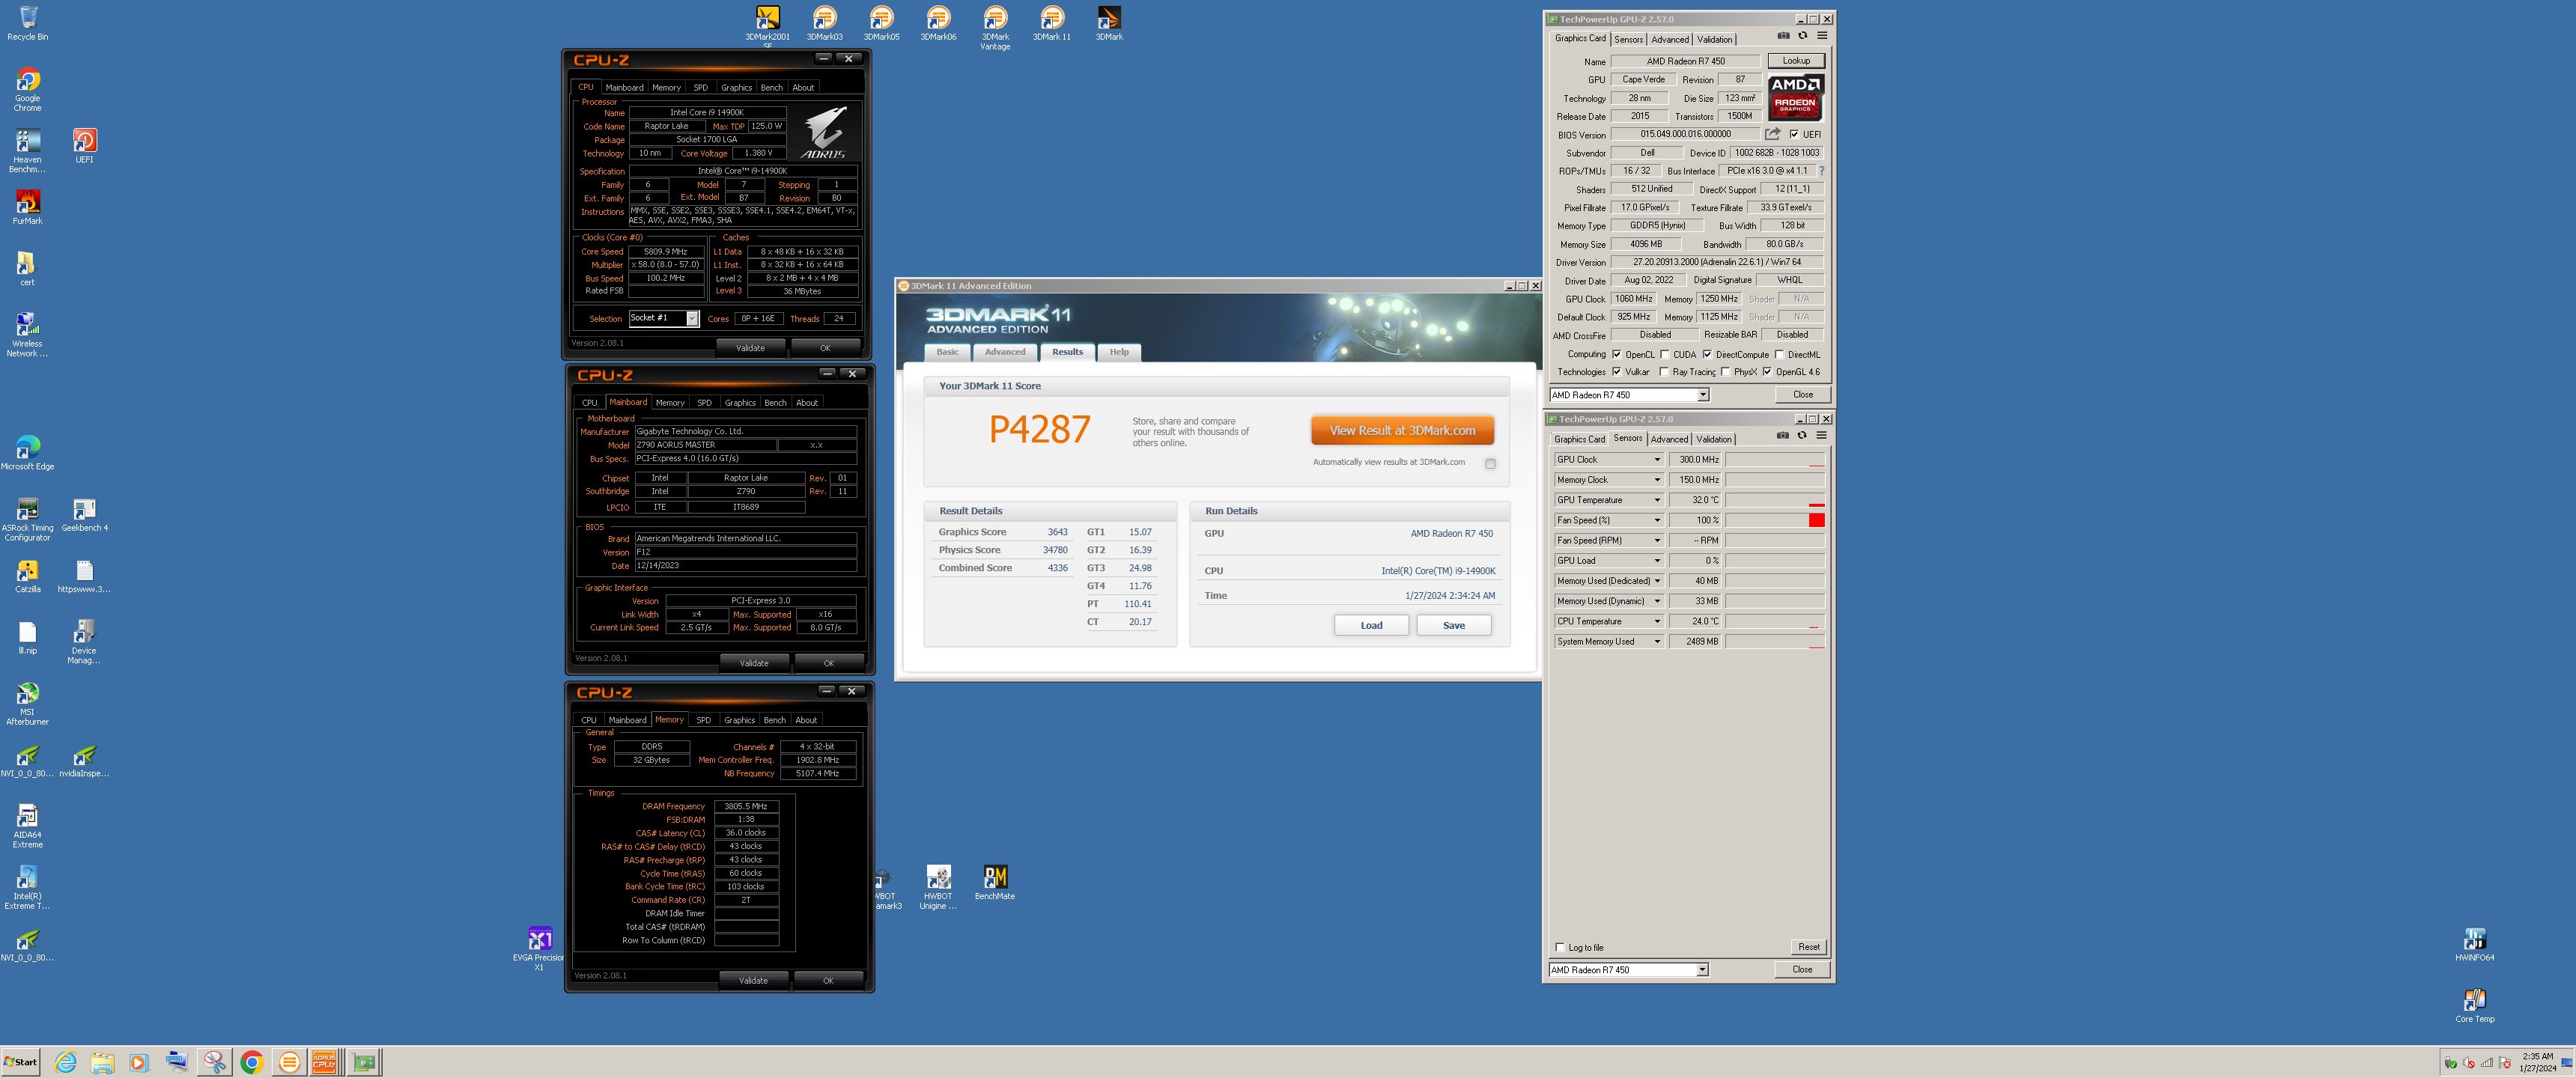2576x1078 pixels.
Task: Select FurMark desktop icon
Action: pyautogui.click(x=27, y=207)
